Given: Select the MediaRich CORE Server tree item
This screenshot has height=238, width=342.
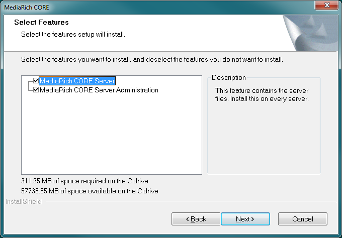Looking at the screenshot, I should click(77, 81).
